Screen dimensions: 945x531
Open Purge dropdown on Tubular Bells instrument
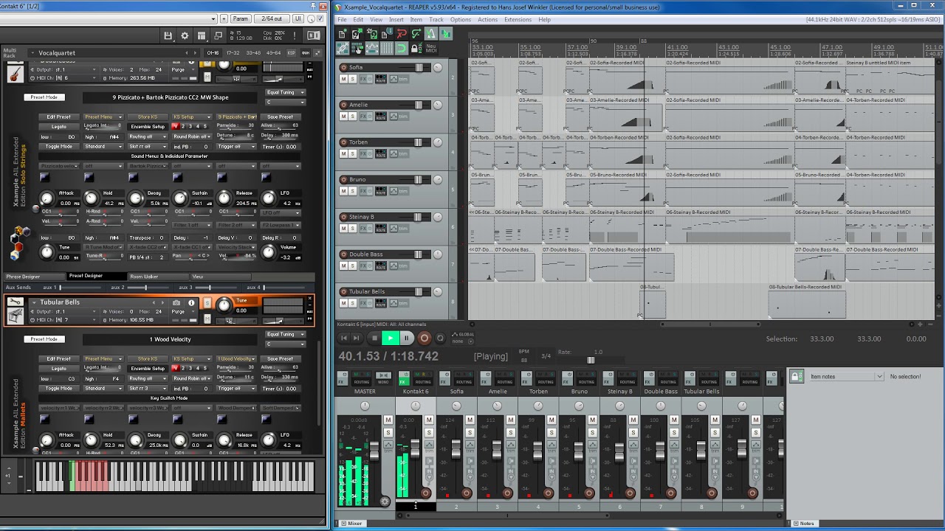[x=182, y=311]
